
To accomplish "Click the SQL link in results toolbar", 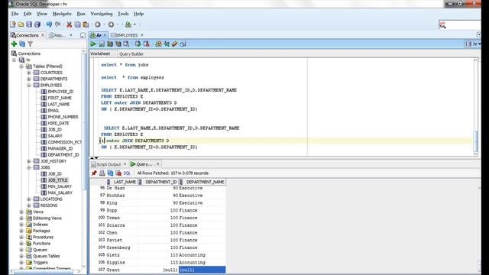I will (127, 173).
